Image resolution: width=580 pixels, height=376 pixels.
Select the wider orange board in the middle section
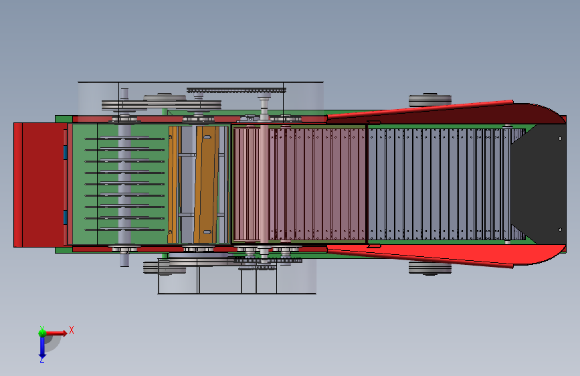tap(205, 185)
